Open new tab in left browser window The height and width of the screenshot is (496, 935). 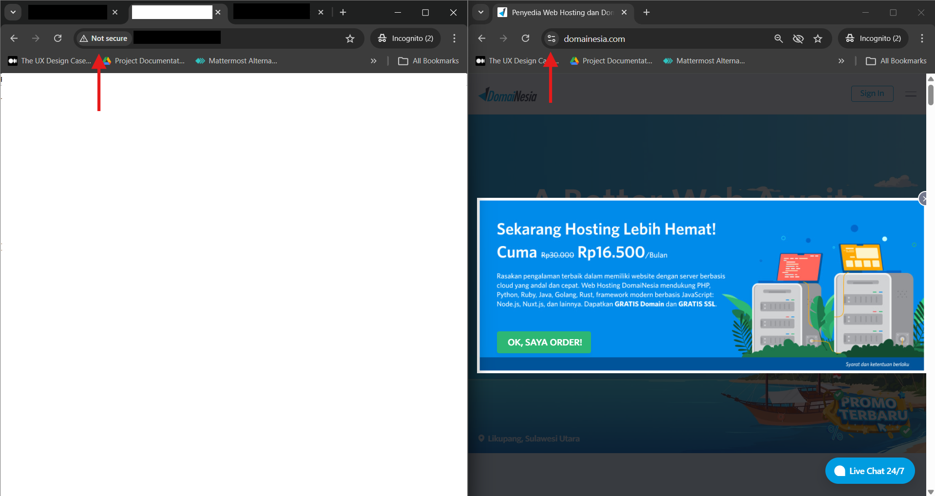[x=343, y=12]
